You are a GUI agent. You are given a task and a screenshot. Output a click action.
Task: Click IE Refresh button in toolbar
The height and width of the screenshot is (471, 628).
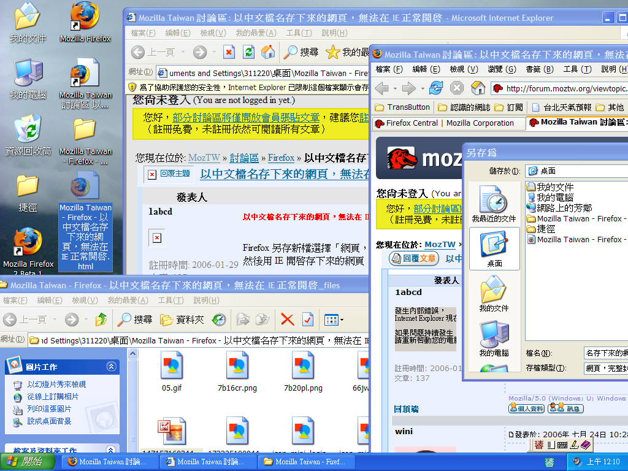click(x=248, y=52)
